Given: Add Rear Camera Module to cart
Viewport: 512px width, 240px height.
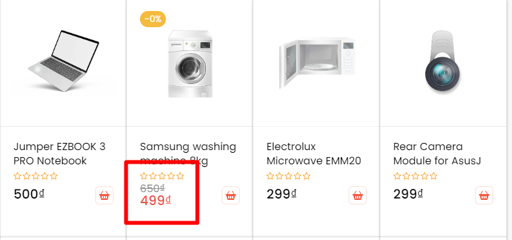Looking at the screenshot, I should (x=484, y=195).
